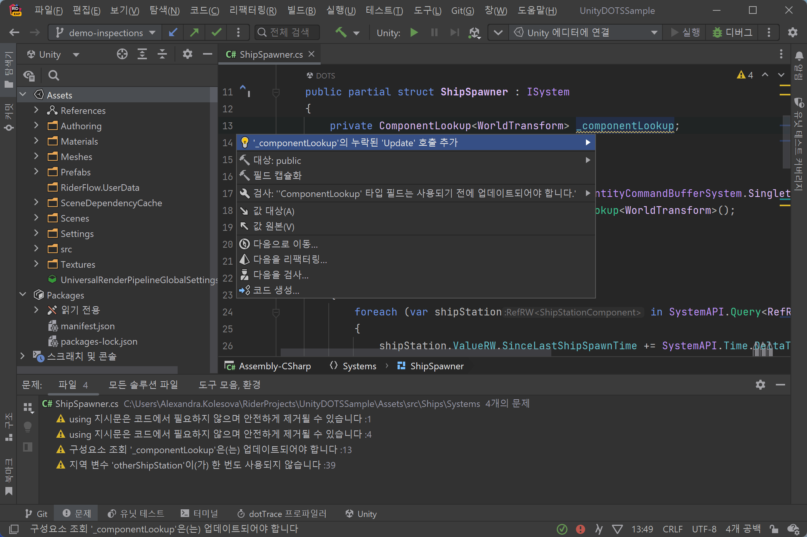This screenshot has width=807, height=537.
Task: Expand the Authoring folder
Action: (x=36, y=126)
